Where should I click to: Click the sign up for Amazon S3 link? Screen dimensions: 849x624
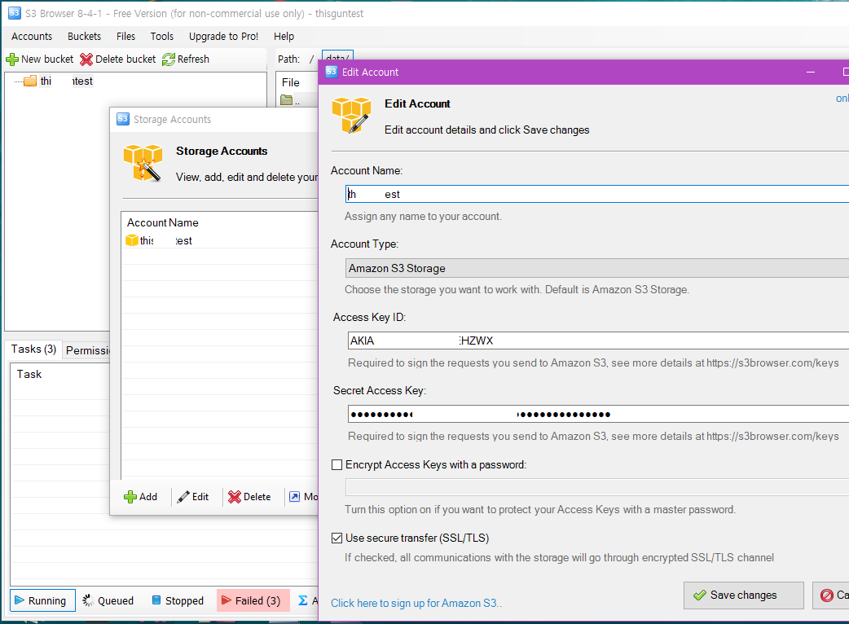click(416, 604)
